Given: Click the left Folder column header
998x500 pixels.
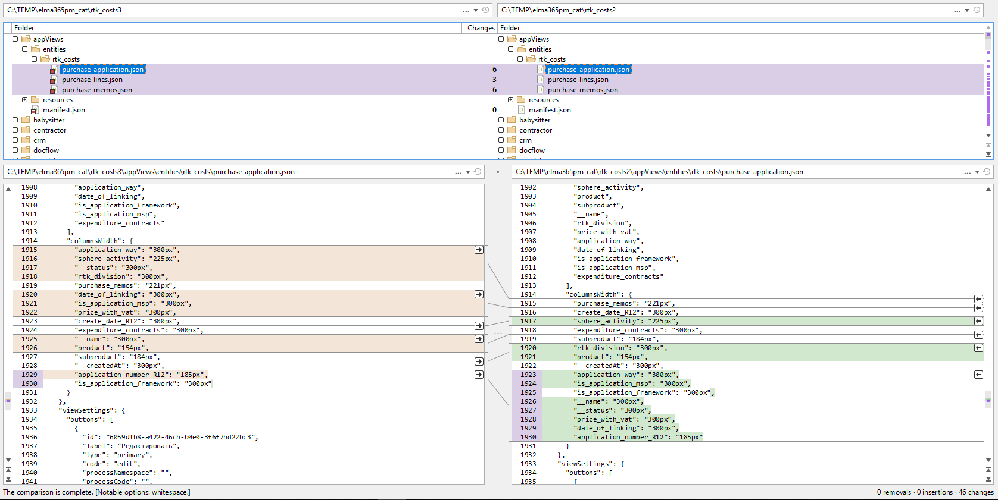Looking at the screenshot, I should (236, 28).
